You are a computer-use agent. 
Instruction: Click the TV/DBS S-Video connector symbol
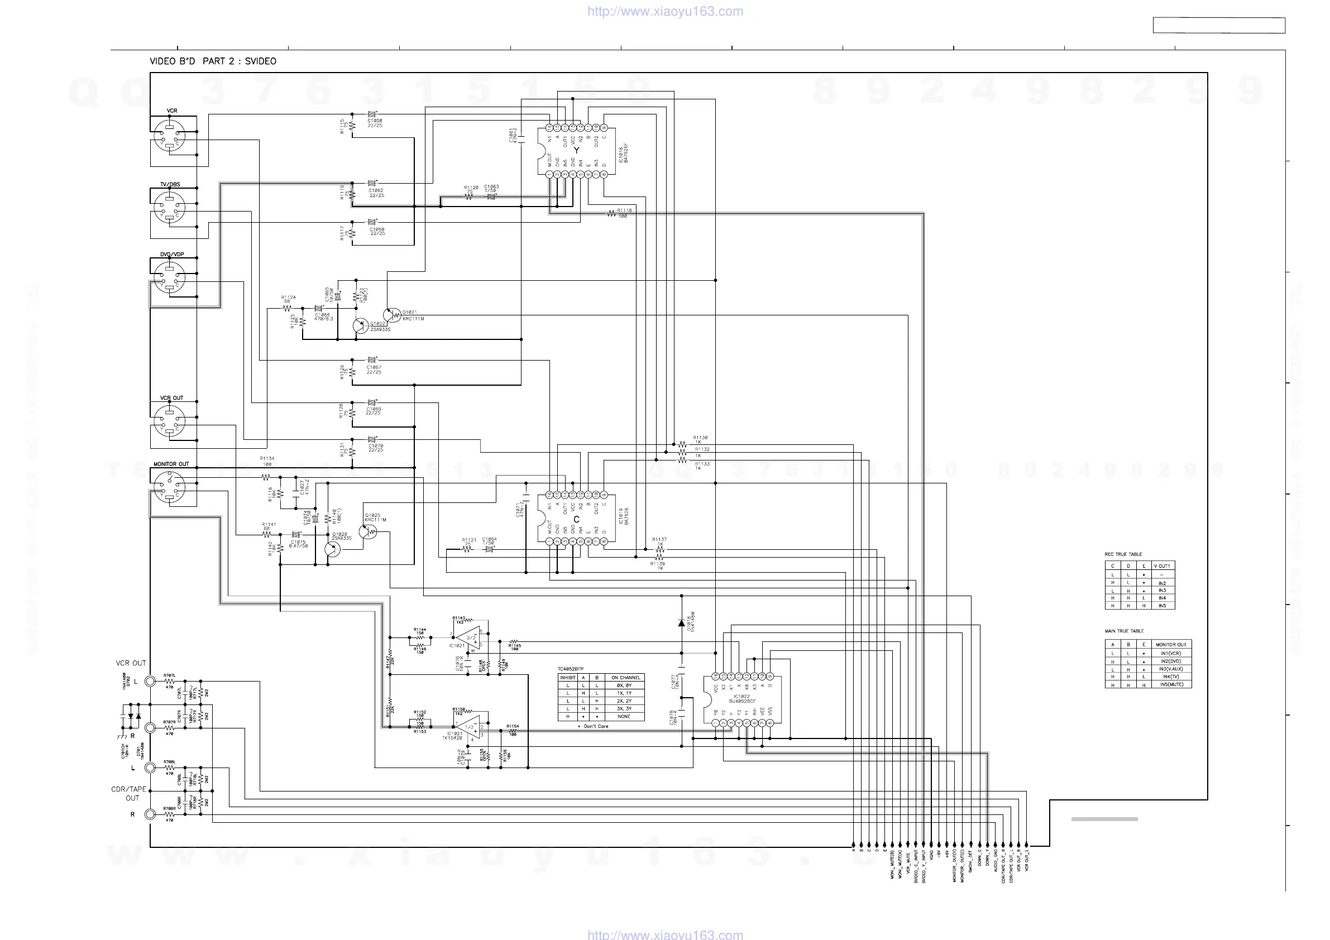pyautogui.click(x=170, y=207)
